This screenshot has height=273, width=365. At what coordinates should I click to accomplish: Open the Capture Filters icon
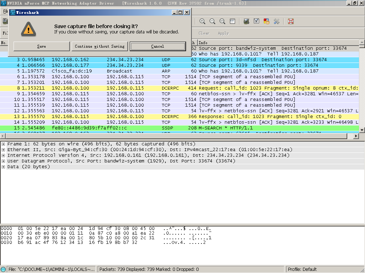click(246, 21)
